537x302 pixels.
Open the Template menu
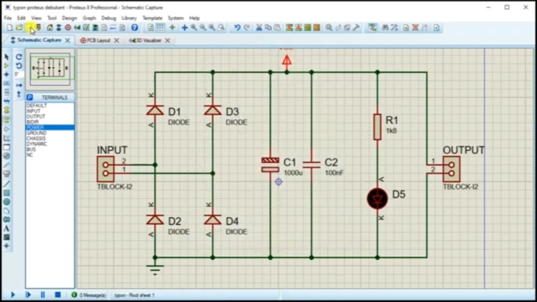[x=152, y=18]
